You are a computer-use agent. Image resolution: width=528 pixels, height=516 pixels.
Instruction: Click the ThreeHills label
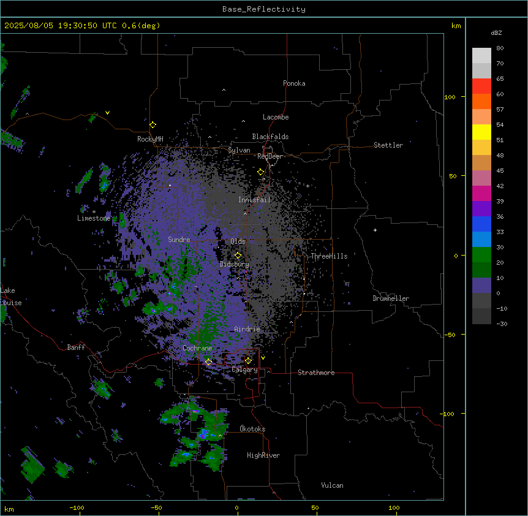(x=329, y=256)
